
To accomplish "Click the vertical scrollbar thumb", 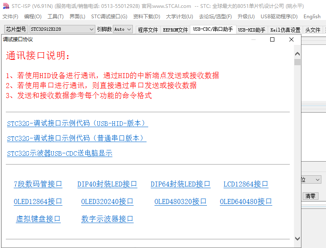I will coord(297,62).
